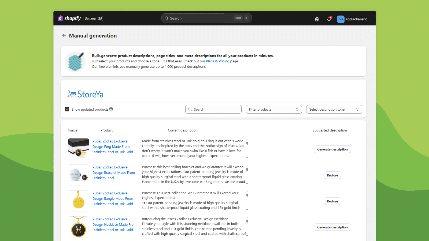Viewport: 429px width, 241px height.
Task: Open the notifications bell
Action: [x=329, y=19]
